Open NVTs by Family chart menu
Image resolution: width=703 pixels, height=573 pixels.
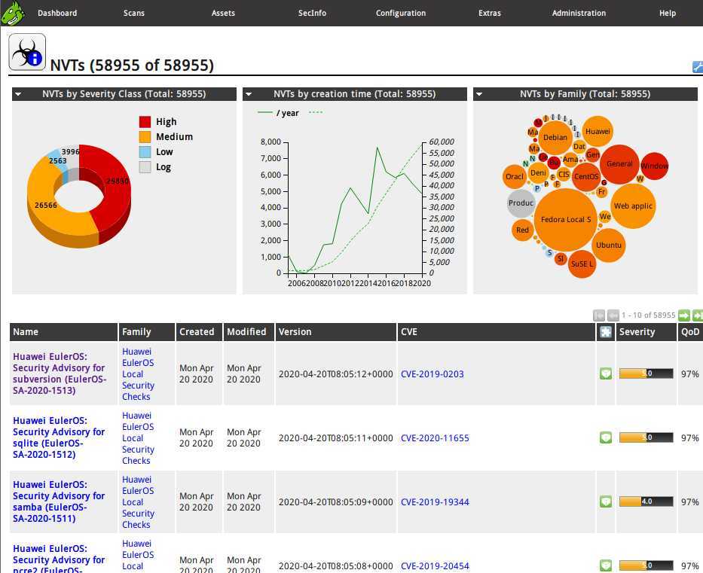click(479, 94)
